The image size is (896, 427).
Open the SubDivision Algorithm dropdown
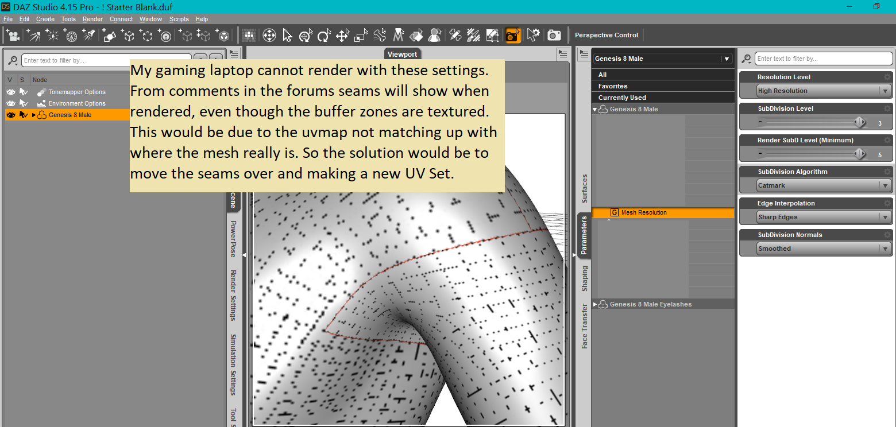click(824, 185)
